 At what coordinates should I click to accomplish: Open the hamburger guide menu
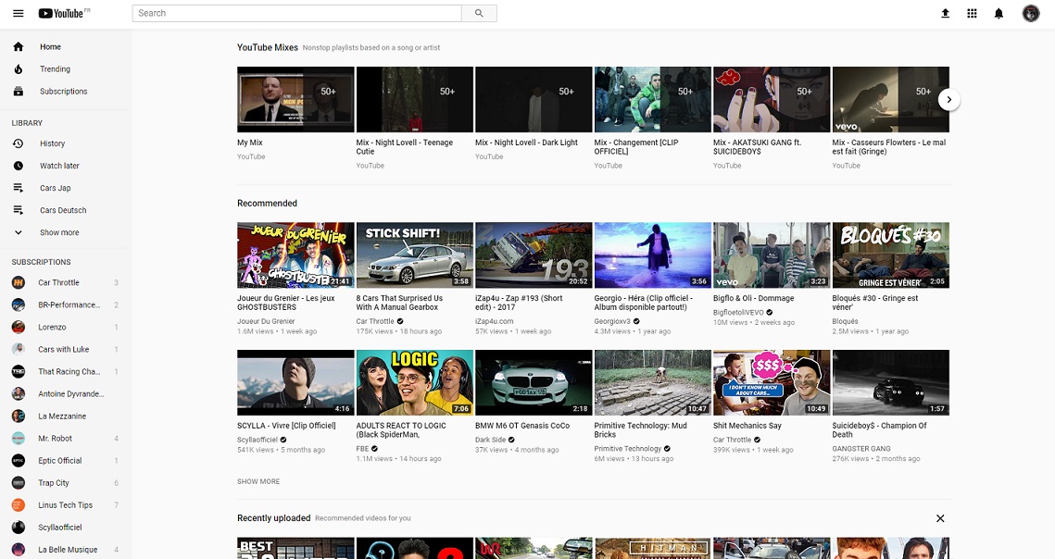point(19,14)
